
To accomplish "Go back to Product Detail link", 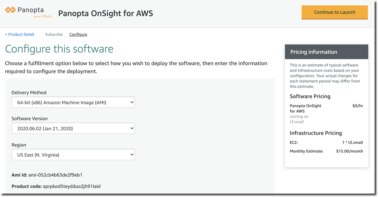I will click(20, 34).
